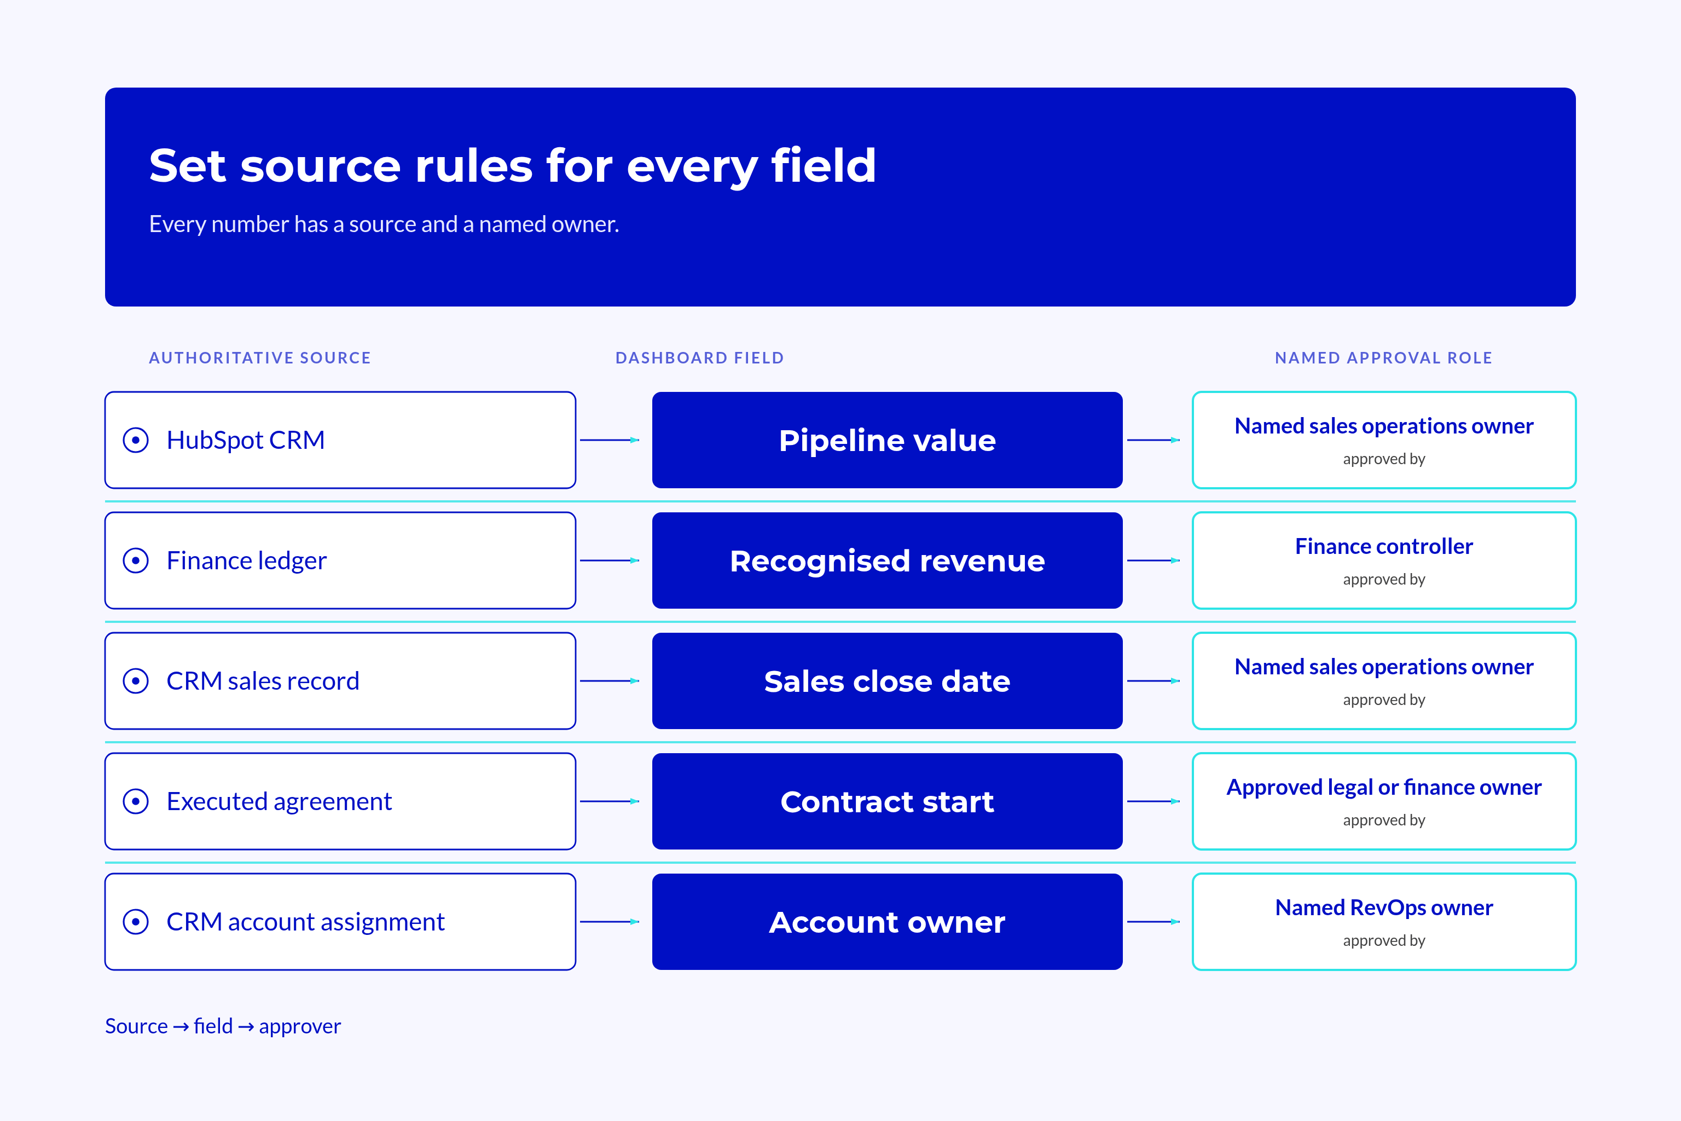Click the Account owner field block
The width and height of the screenshot is (1681, 1121).
[x=887, y=922]
